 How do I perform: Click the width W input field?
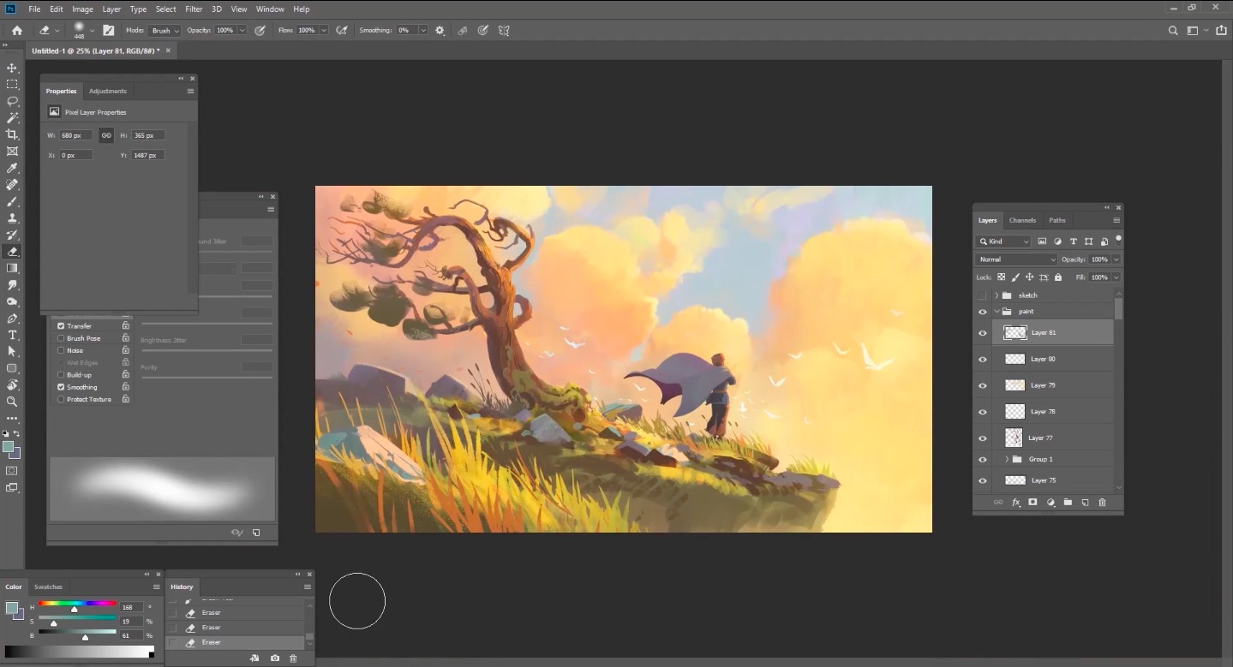75,135
